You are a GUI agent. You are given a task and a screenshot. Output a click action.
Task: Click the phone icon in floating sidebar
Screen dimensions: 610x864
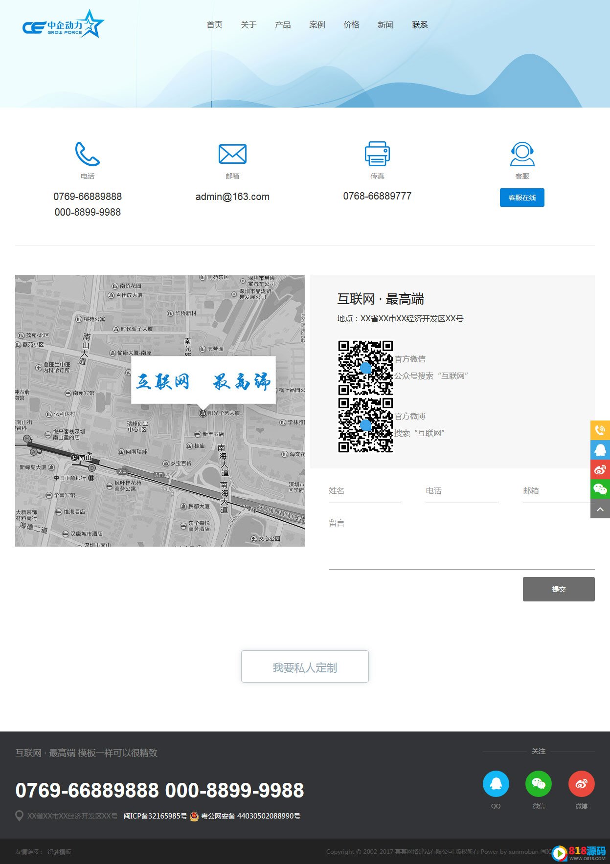[x=600, y=430]
